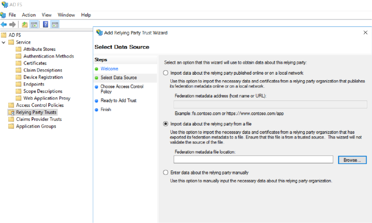Select the Certificates tree item
Viewport: 372px width, 223px height.
(x=35, y=63)
